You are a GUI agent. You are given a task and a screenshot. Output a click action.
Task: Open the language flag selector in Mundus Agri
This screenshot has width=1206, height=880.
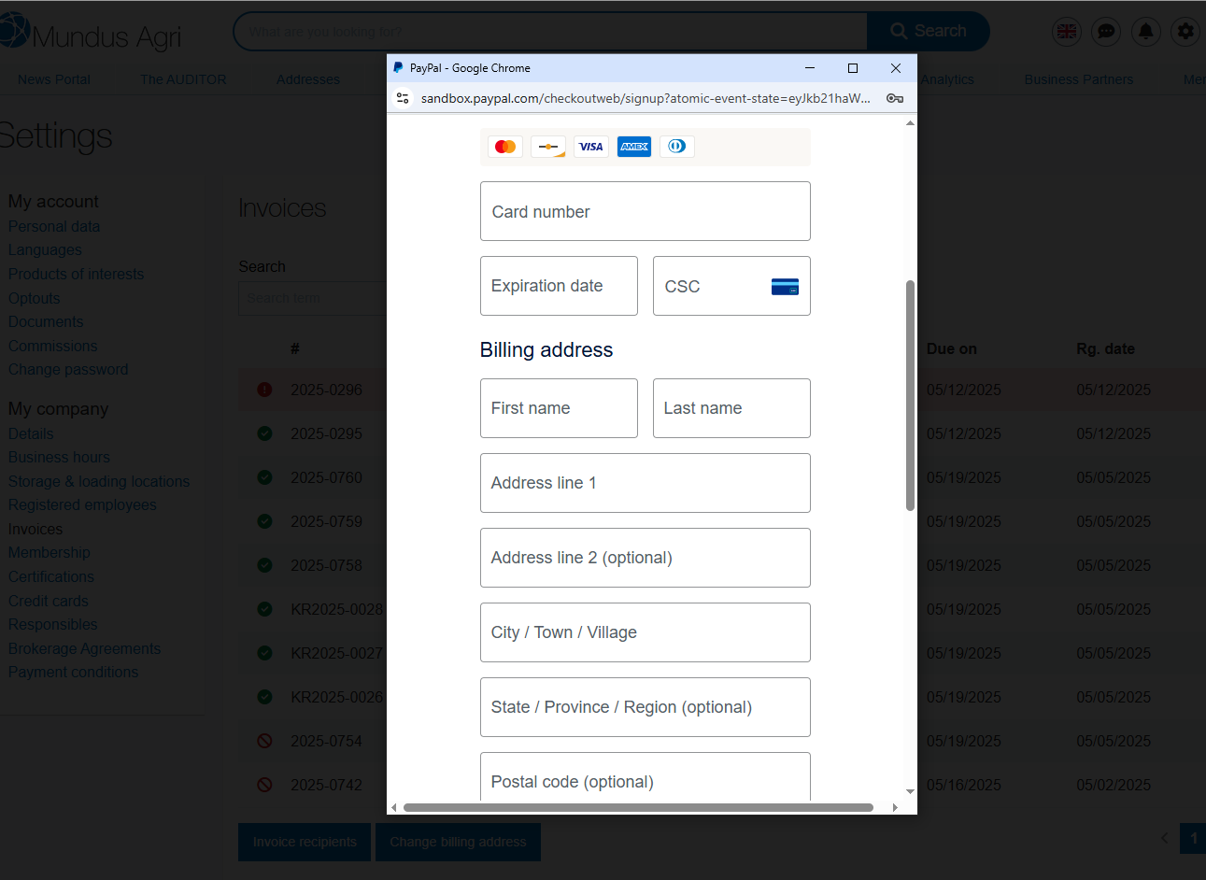1067,32
